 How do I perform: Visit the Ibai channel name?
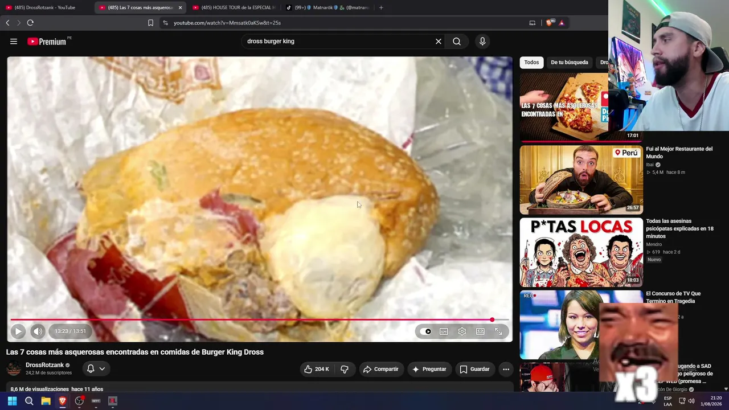(650, 165)
